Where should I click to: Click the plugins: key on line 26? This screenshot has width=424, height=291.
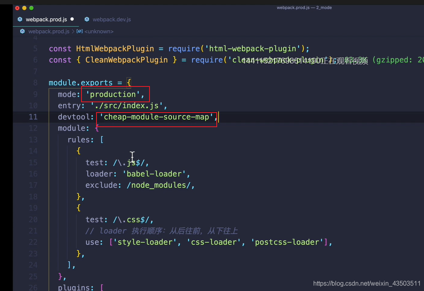click(x=76, y=287)
